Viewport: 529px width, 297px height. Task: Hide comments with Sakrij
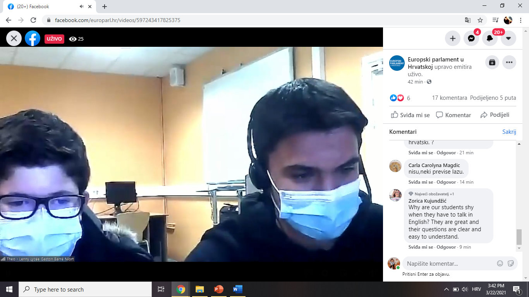click(509, 132)
